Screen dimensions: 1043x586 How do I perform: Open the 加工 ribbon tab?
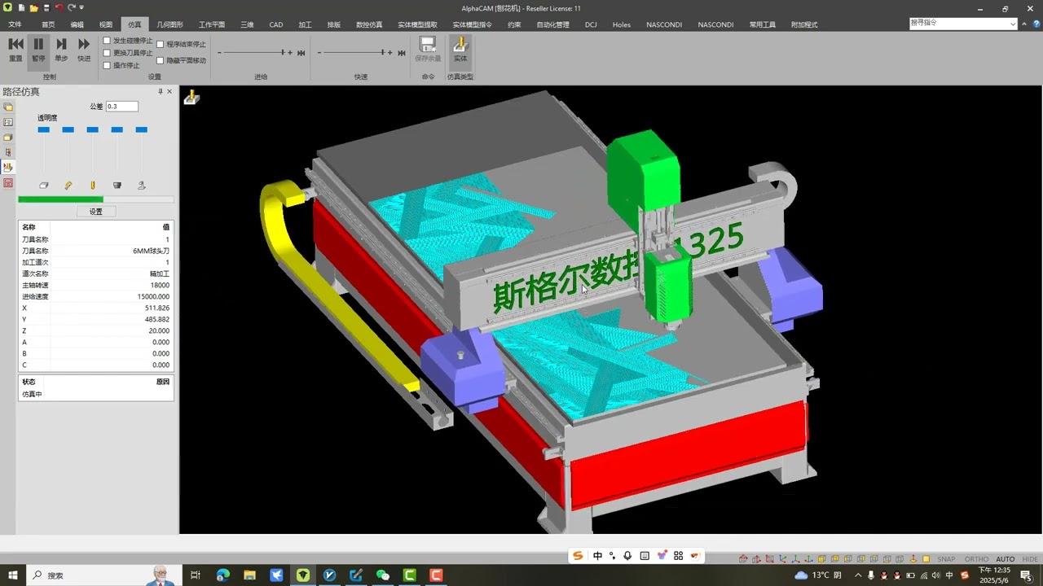305,24
